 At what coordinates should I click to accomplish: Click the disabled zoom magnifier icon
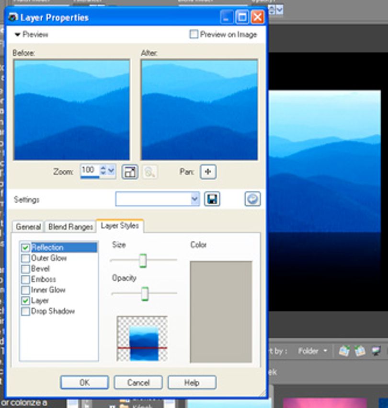tap(150, 172)
